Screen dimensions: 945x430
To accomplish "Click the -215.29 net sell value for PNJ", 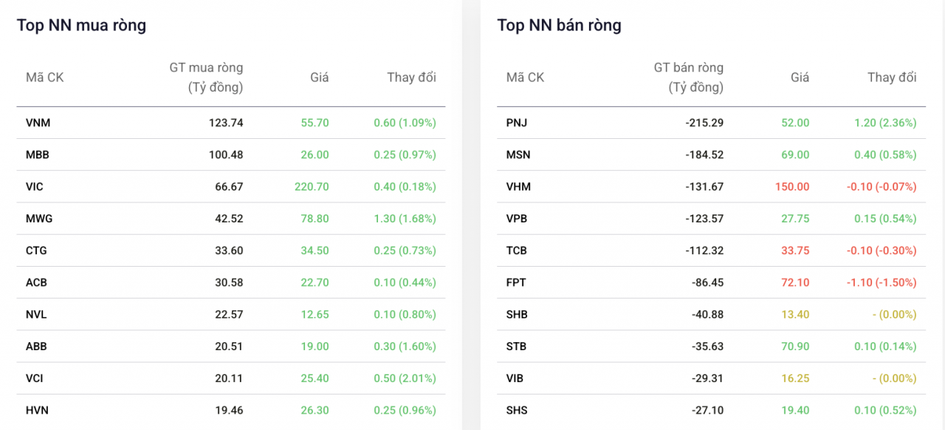I will click(704, 123).
